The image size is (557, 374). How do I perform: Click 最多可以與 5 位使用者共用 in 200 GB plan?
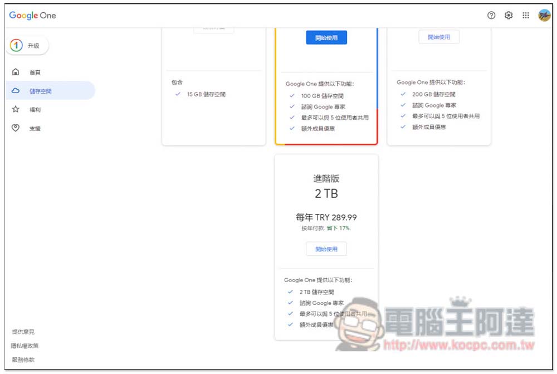tap(446, 116)
